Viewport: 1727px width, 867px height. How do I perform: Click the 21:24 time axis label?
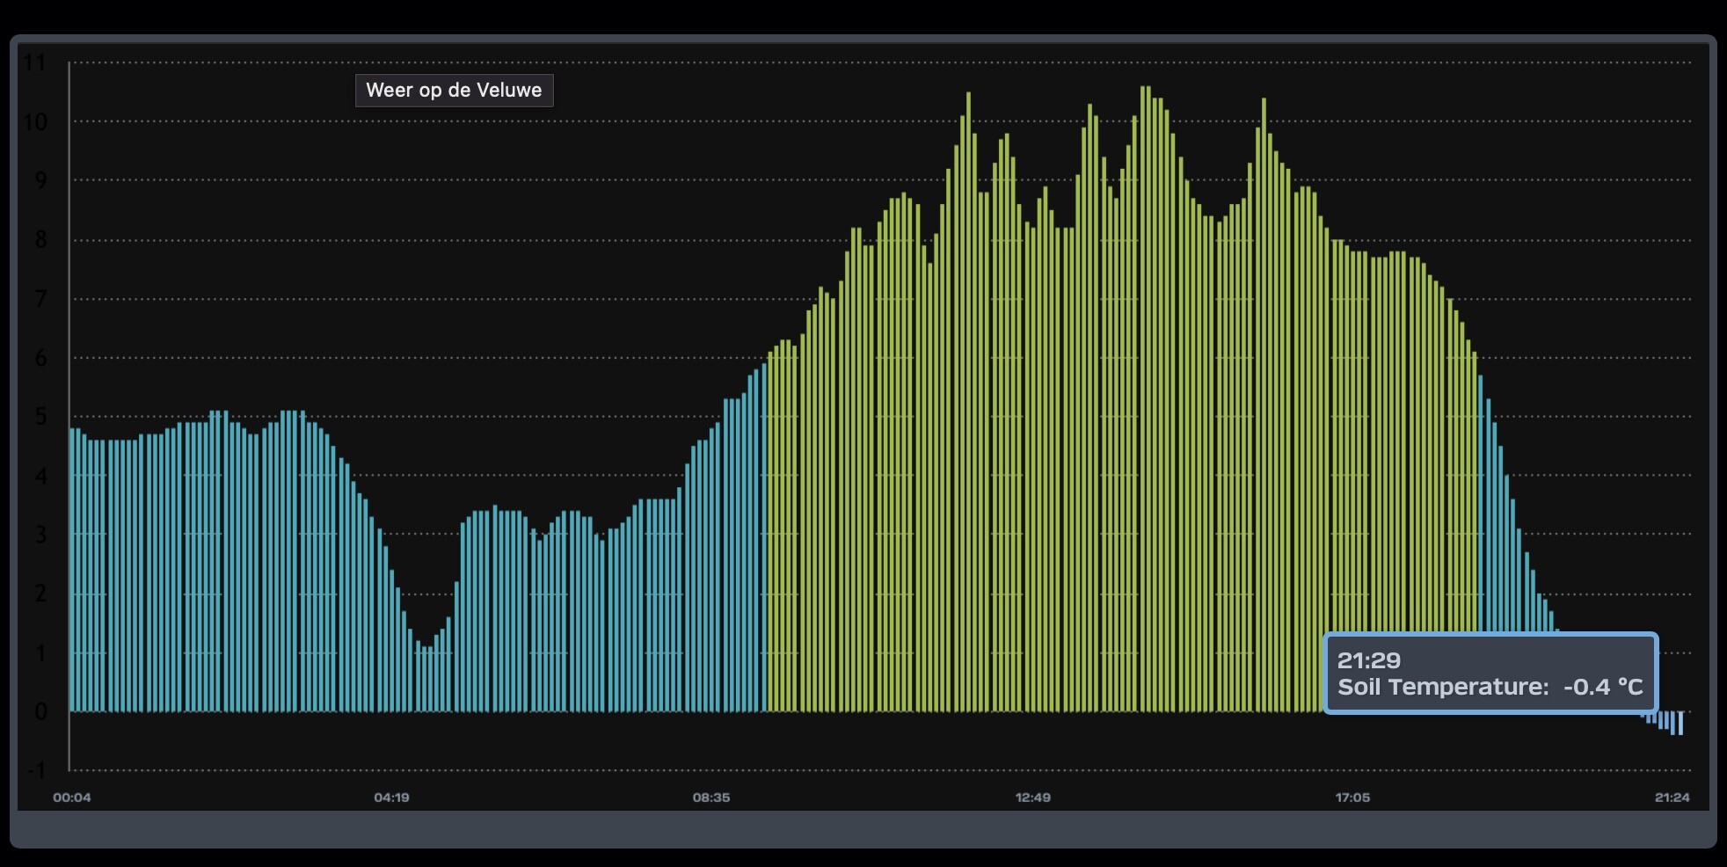click(1672, 798)
